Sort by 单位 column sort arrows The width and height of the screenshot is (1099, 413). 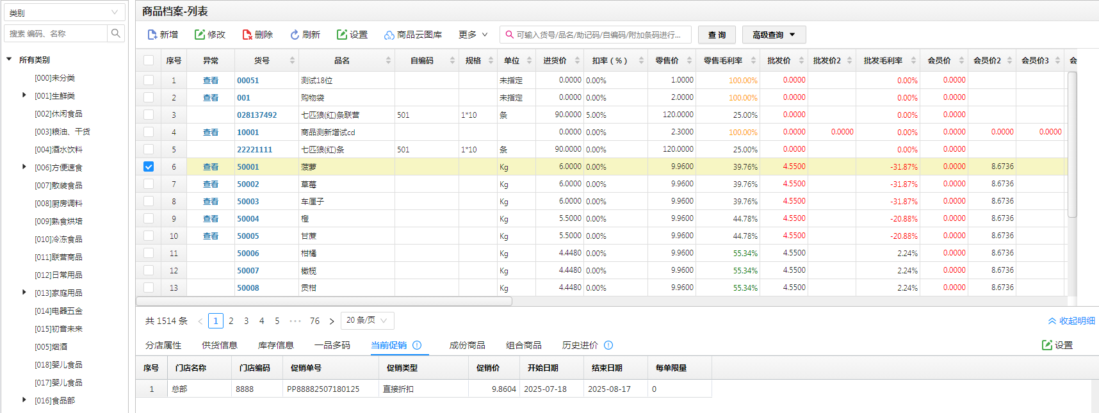(x=530, y=60)
